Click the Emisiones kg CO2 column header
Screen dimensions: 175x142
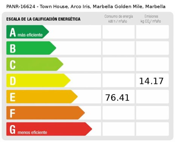pyautogui.click(x=151, y=19)
